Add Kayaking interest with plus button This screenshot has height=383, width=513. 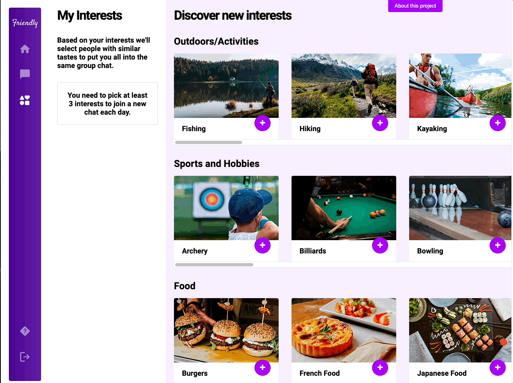tap(498, 123)
